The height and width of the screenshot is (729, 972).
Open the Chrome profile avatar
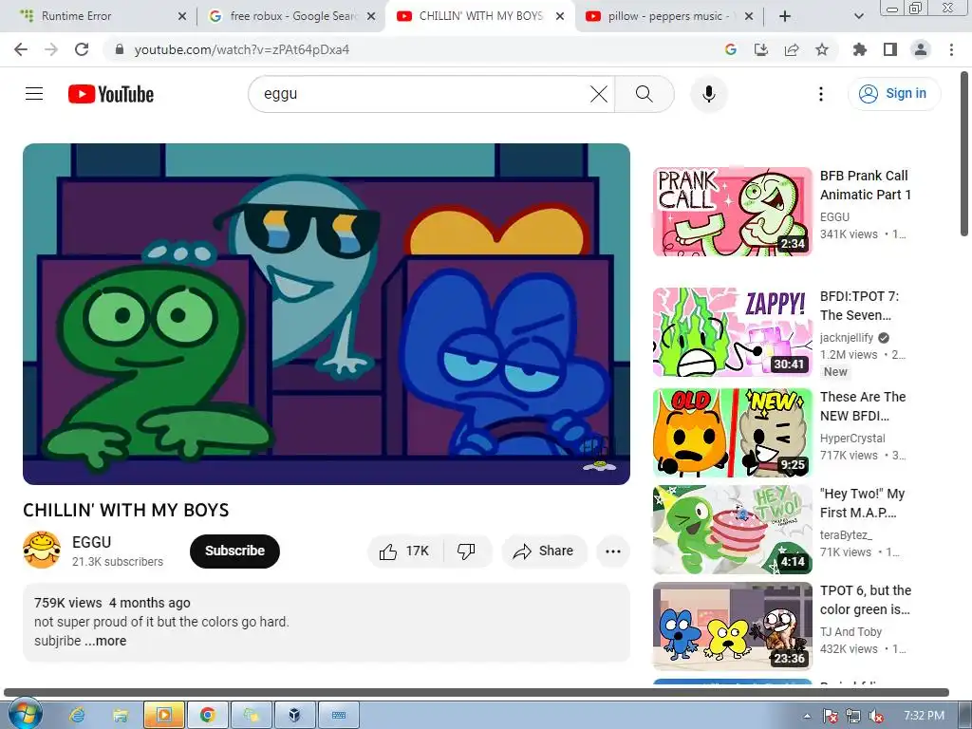[921, 49]
